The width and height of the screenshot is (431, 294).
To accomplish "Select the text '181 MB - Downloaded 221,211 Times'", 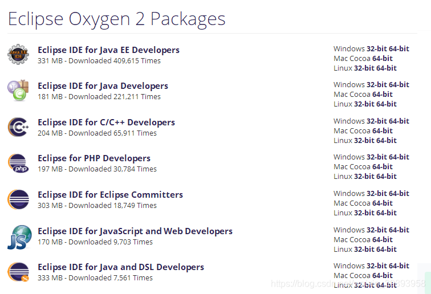I will 99,97.
